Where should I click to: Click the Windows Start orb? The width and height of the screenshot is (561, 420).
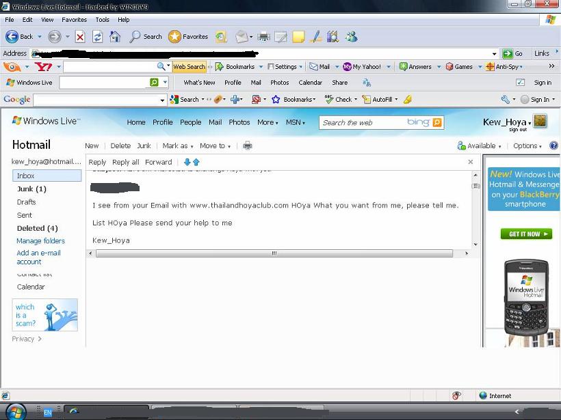(x=16, y=412)
